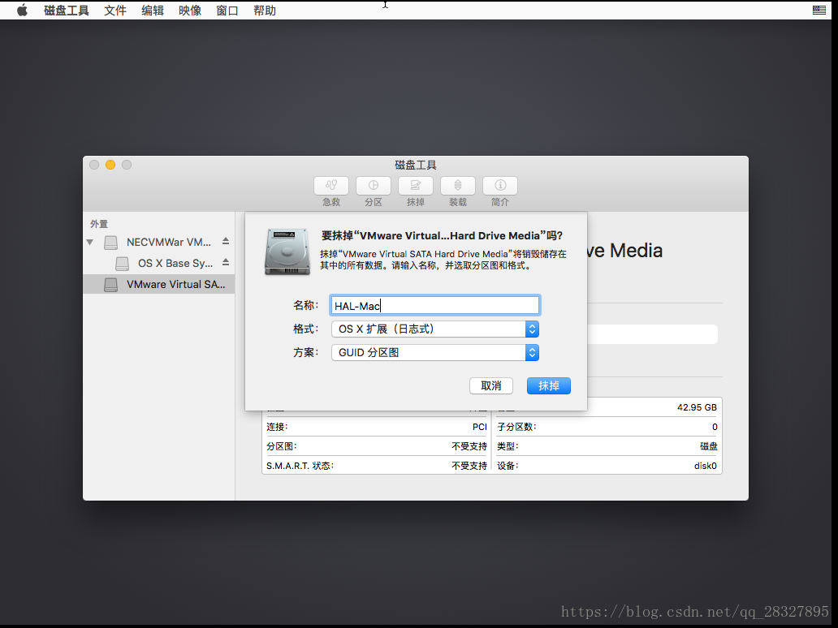
Task: Click the PCI connection value
Action: tap(480, 427)
